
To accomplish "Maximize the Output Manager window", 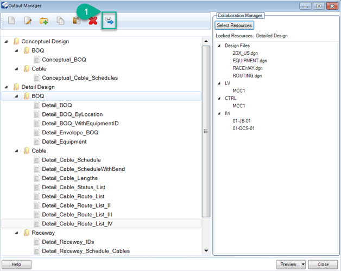I will 319,6.
